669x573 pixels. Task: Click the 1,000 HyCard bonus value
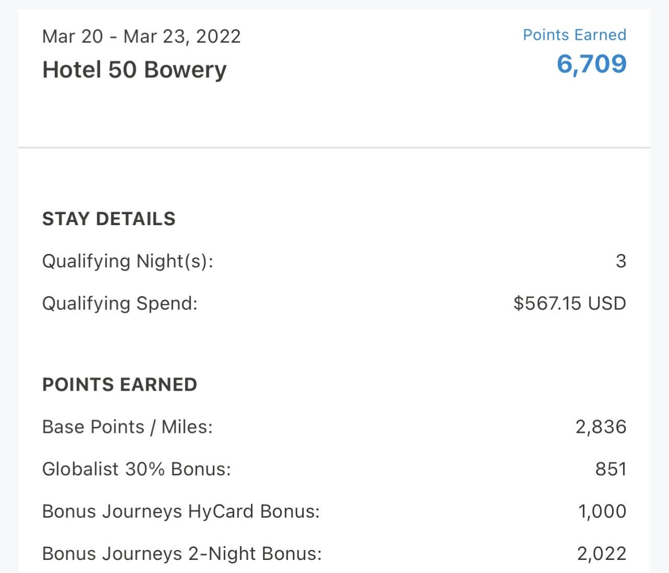click(602, 512)
